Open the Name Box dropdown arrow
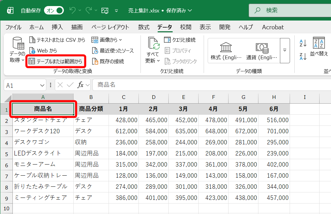The height and width of the screenshot is (214, 331). coord(42,85)
